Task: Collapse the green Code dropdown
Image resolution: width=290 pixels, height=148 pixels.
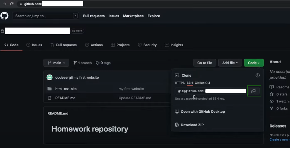Action: [254, 63]
